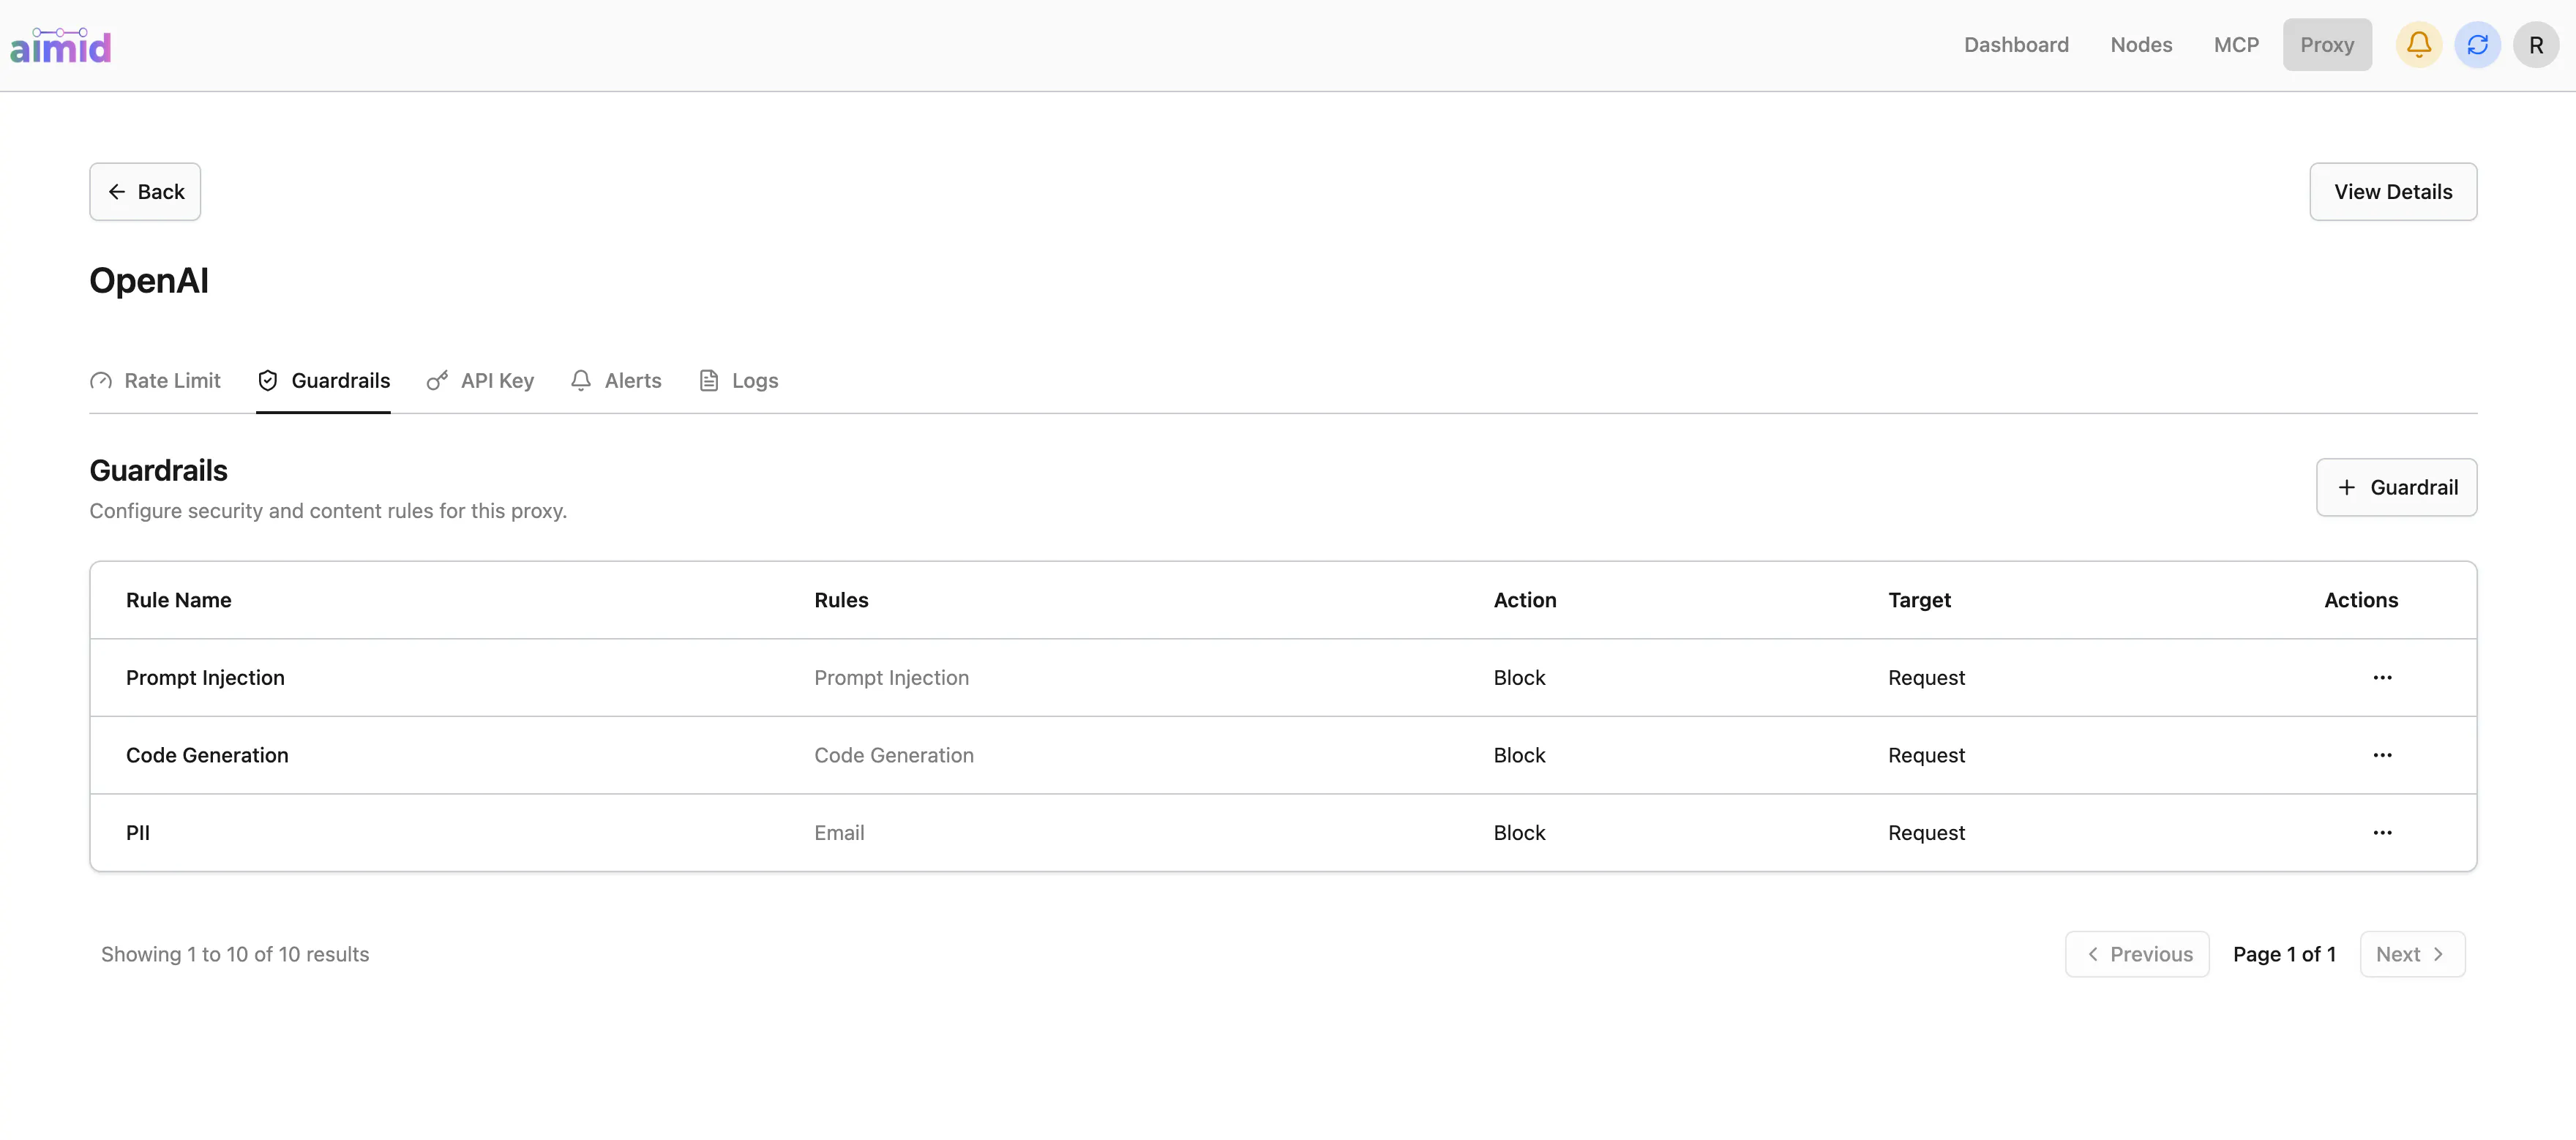The height and width of the screenshot is (1140, 2576).
Task: Click Block in the Code Generation row
Action: (x=1519, y=755)
